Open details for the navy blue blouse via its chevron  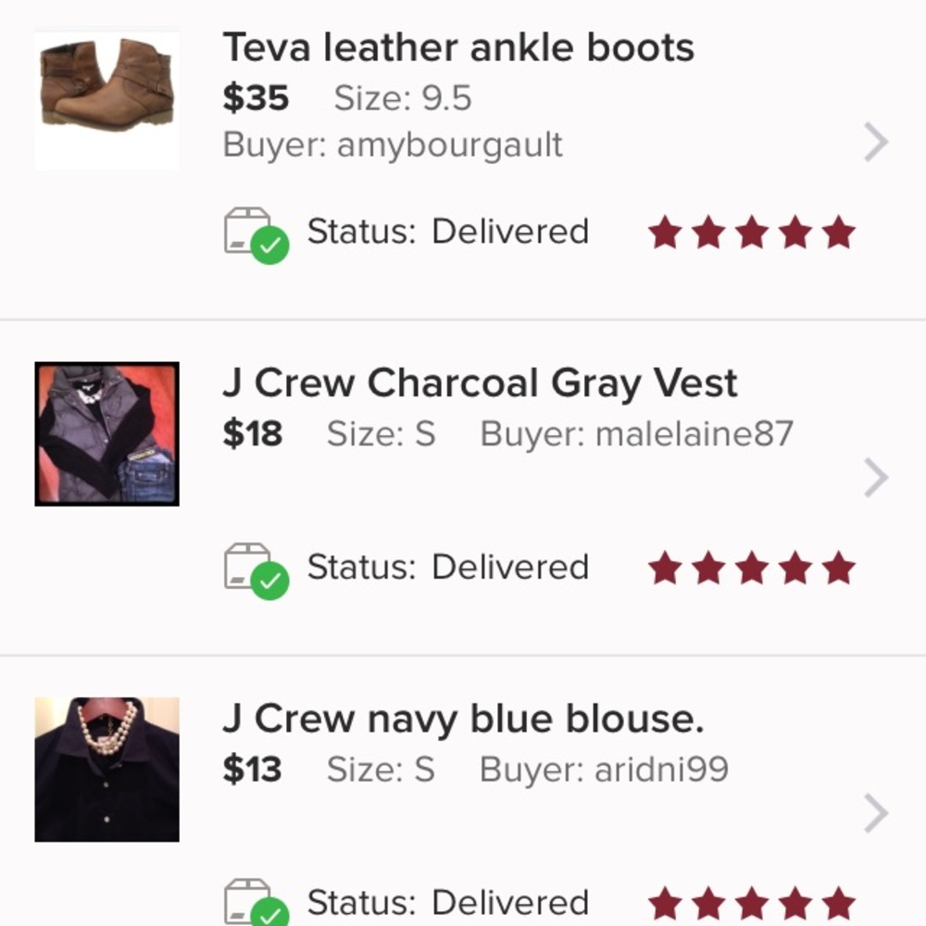pos(874,812)
